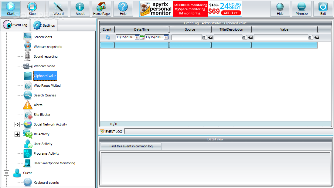Viewport: 334px width, 188px height.
Task: Open the end date calendar dropdown
Action: (x=166, y=37)
